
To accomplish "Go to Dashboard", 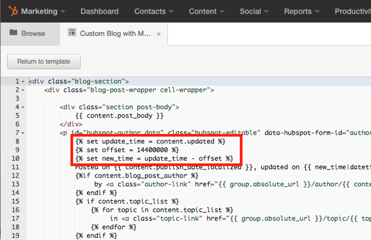I will (x=99, y=11).
